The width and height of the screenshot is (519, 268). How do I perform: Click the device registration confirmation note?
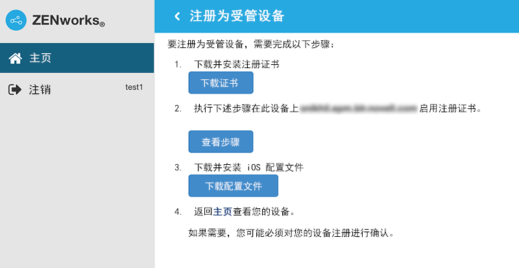(291, 232)
